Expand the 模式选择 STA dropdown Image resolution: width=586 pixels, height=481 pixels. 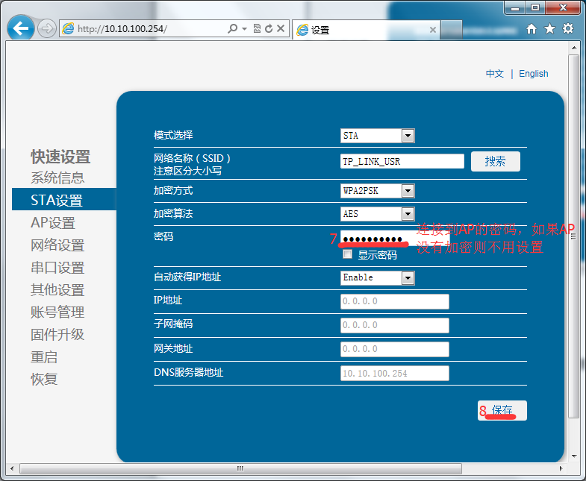click(x=408, y=136)
